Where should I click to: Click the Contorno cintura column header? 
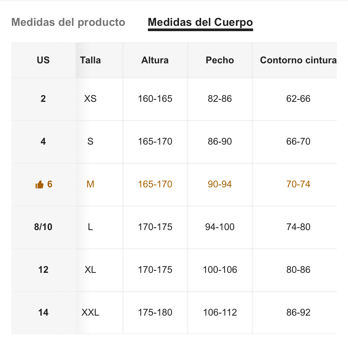click(298, 60)
